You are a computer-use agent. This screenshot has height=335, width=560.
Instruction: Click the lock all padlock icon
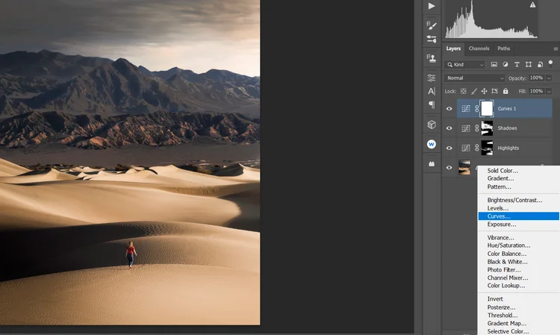[505, 91]
